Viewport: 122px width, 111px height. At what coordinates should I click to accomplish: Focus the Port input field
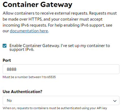61,69
